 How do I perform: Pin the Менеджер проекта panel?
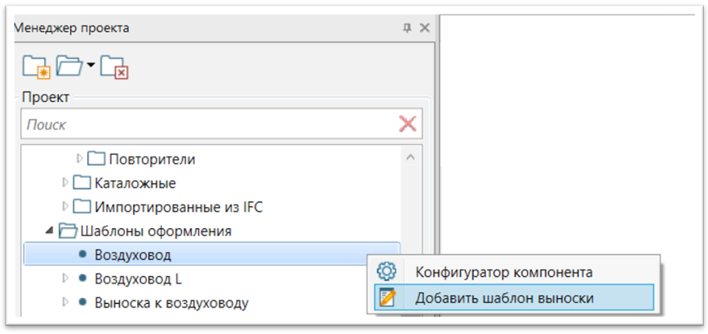(x=407, y=29)
